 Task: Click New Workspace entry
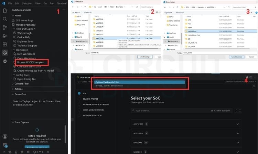click(26, 54)
